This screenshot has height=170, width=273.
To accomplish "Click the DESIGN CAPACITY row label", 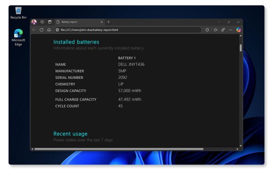I will click(x=71, y=91).
